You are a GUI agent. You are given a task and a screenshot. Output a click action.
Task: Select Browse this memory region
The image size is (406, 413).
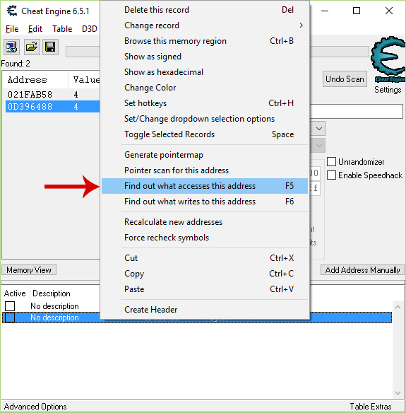(205, 41)
